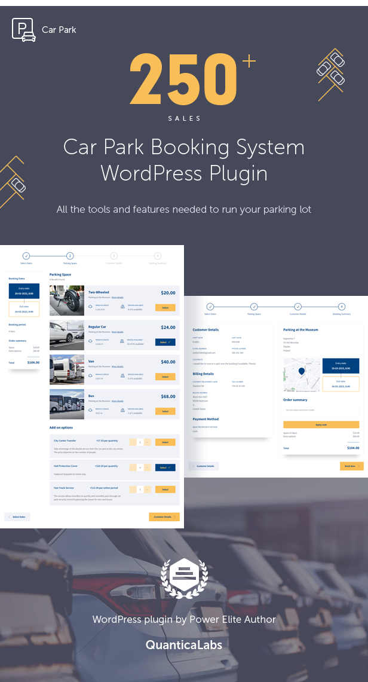Open More details link for Regular Car
The height and width of the screenshot is (682, 368).
click(117, 332)
